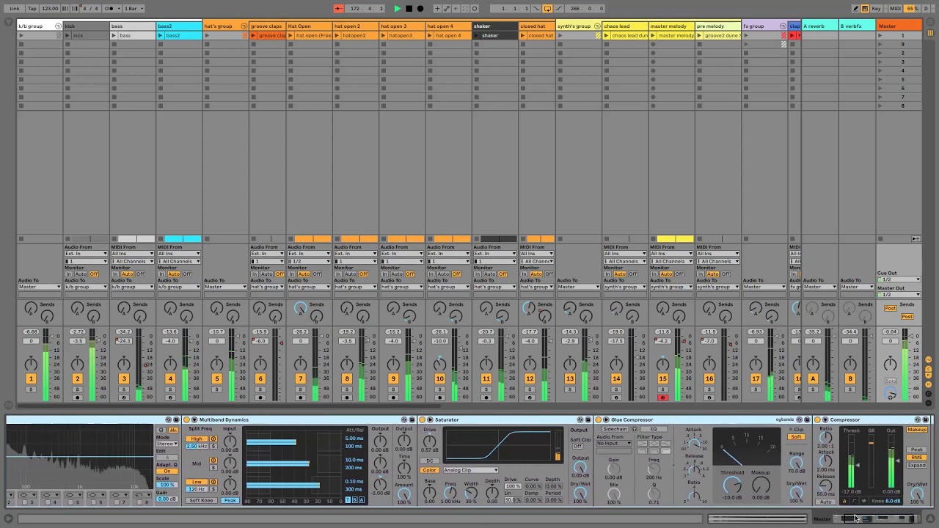Click the Follow arrow button in transport
The image size is (939, 528).
coord(339,9)
